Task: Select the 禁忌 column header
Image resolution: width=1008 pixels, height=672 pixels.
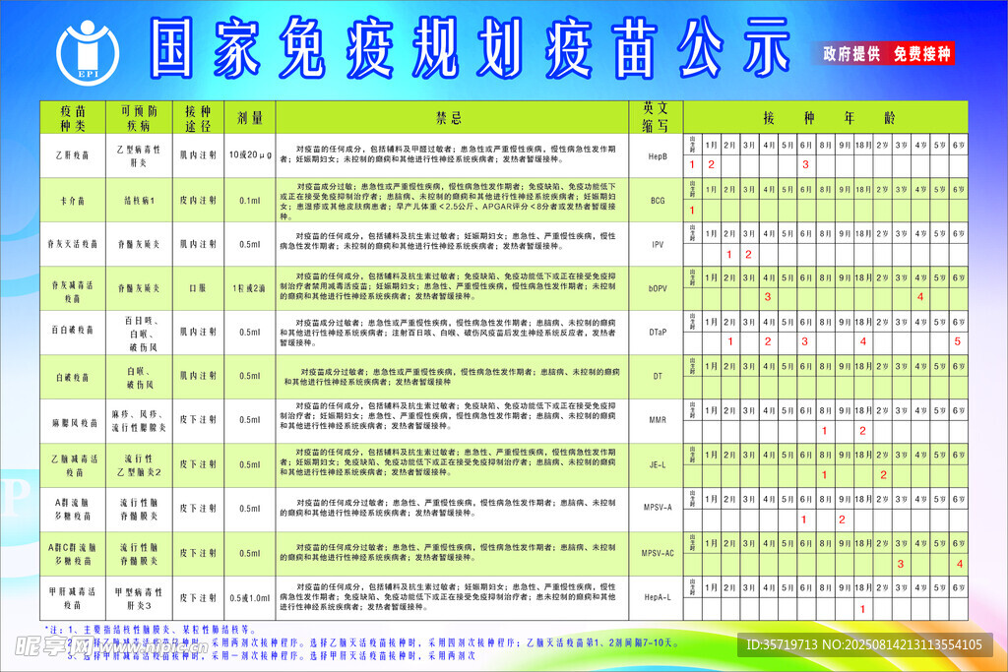Action: [x=449, y=118]
